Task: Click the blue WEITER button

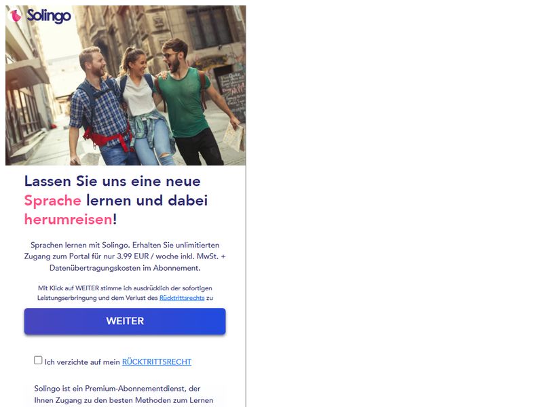Action: [x=125, y=321]
